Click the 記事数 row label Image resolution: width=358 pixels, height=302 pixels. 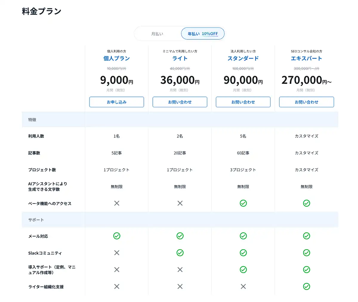(34, 153)
